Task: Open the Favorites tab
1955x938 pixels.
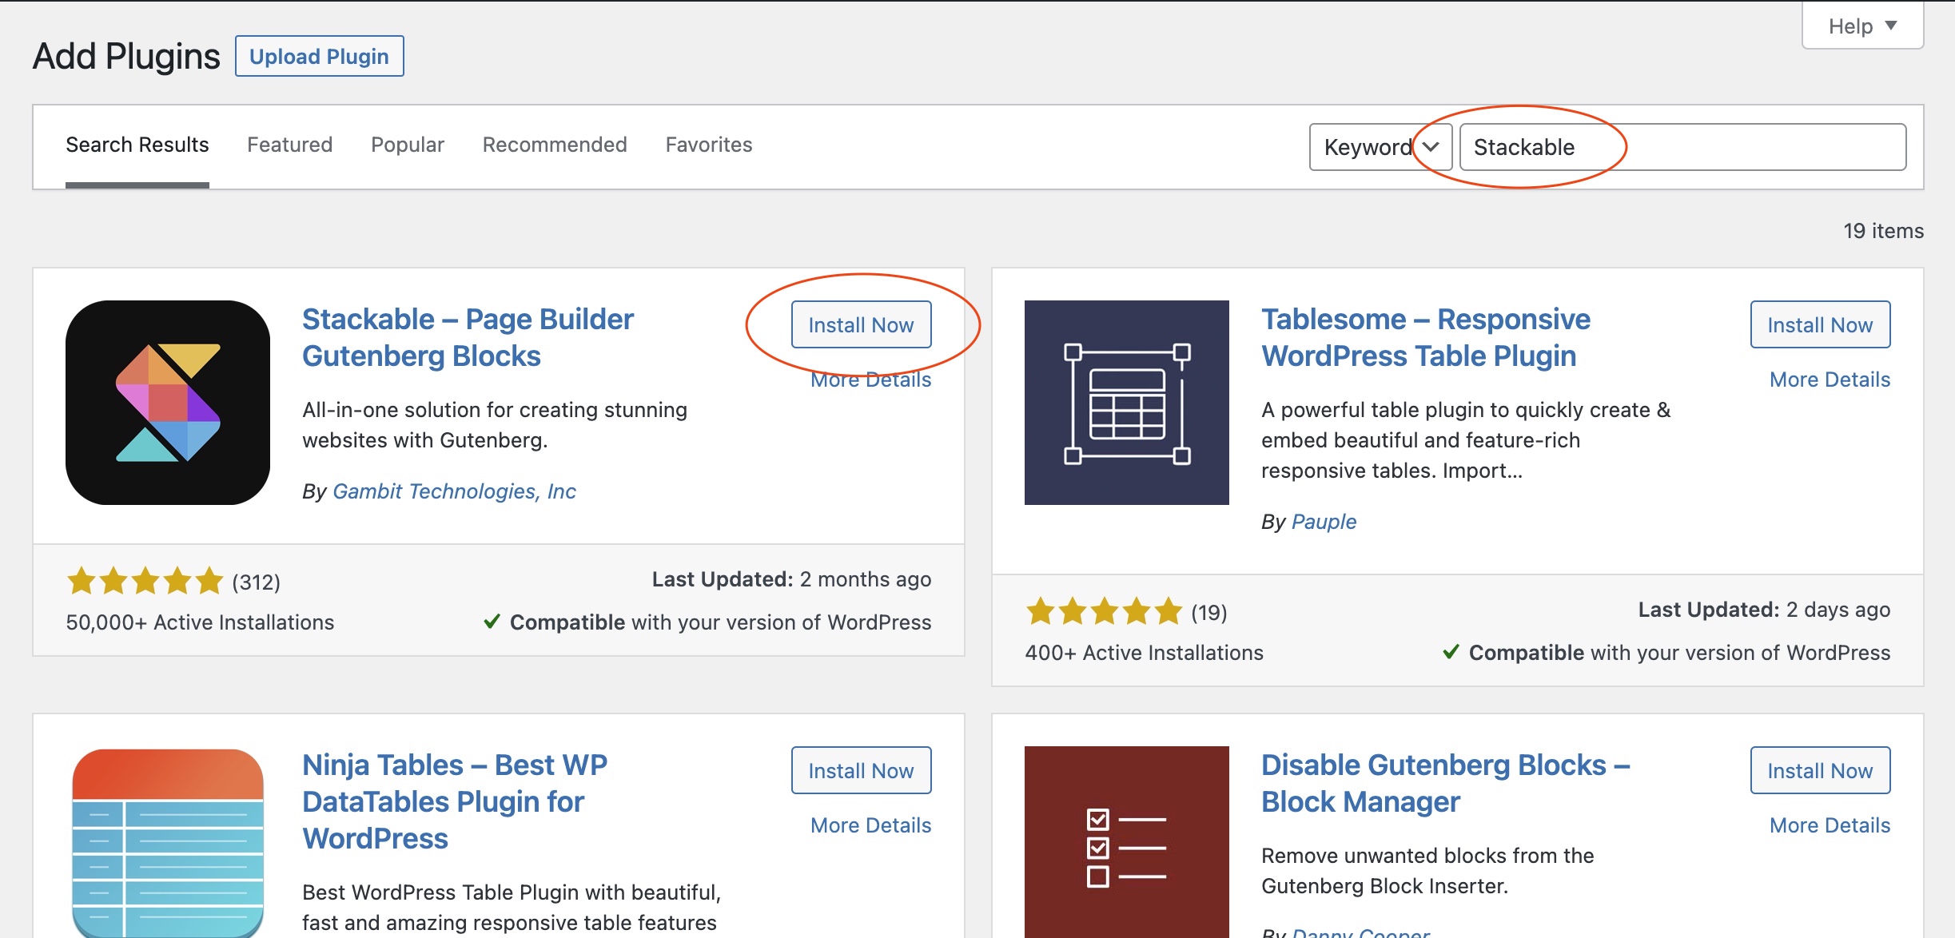Action: (x=709, y=145)
